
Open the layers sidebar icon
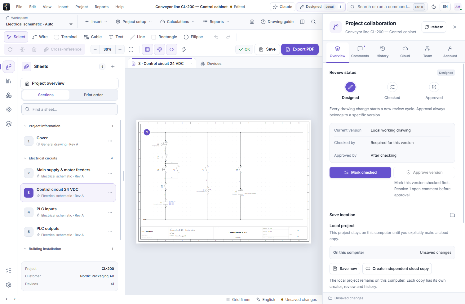[x=9, y=124]
